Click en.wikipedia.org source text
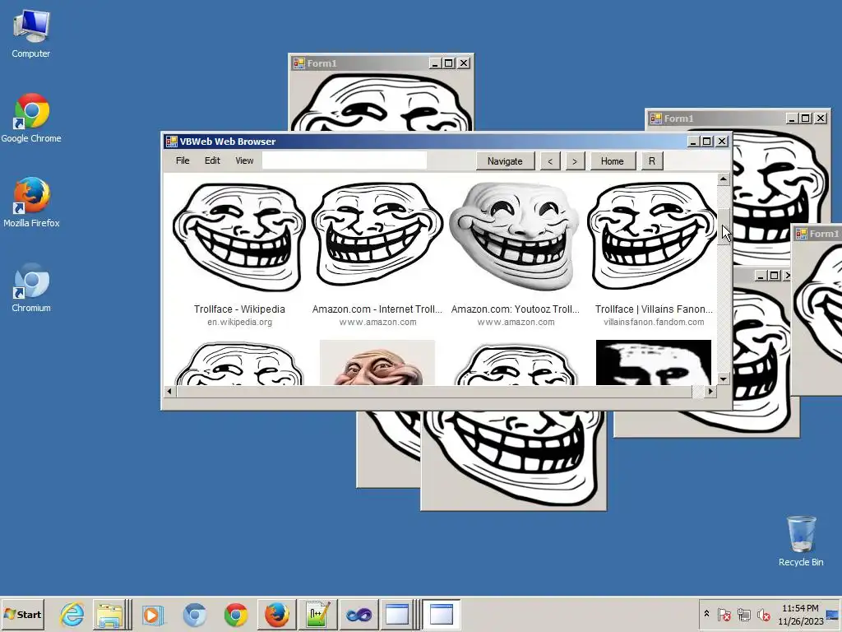 [x=239, y=322]
